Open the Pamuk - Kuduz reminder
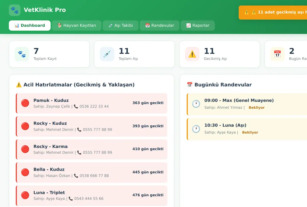Screen dimensions: 307x207 (x=92, y=103)
